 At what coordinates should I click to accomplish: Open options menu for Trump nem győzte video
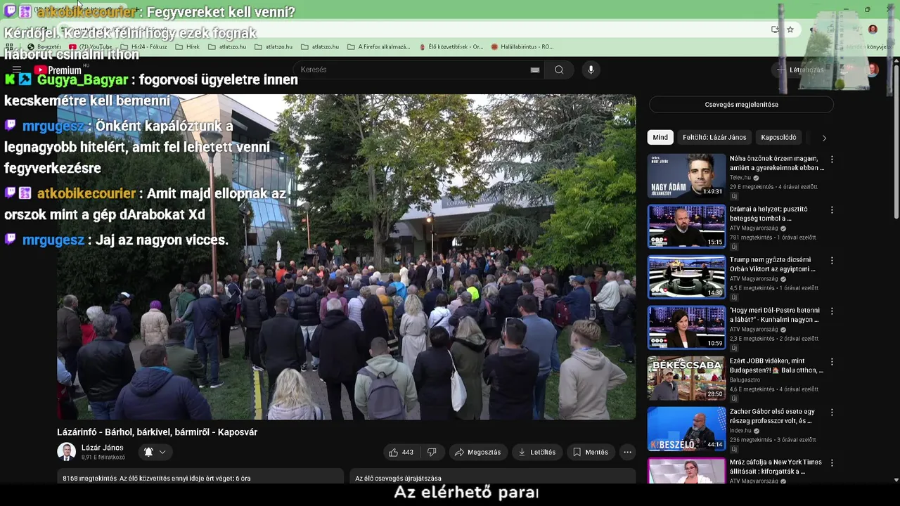(x=832, y=261)
